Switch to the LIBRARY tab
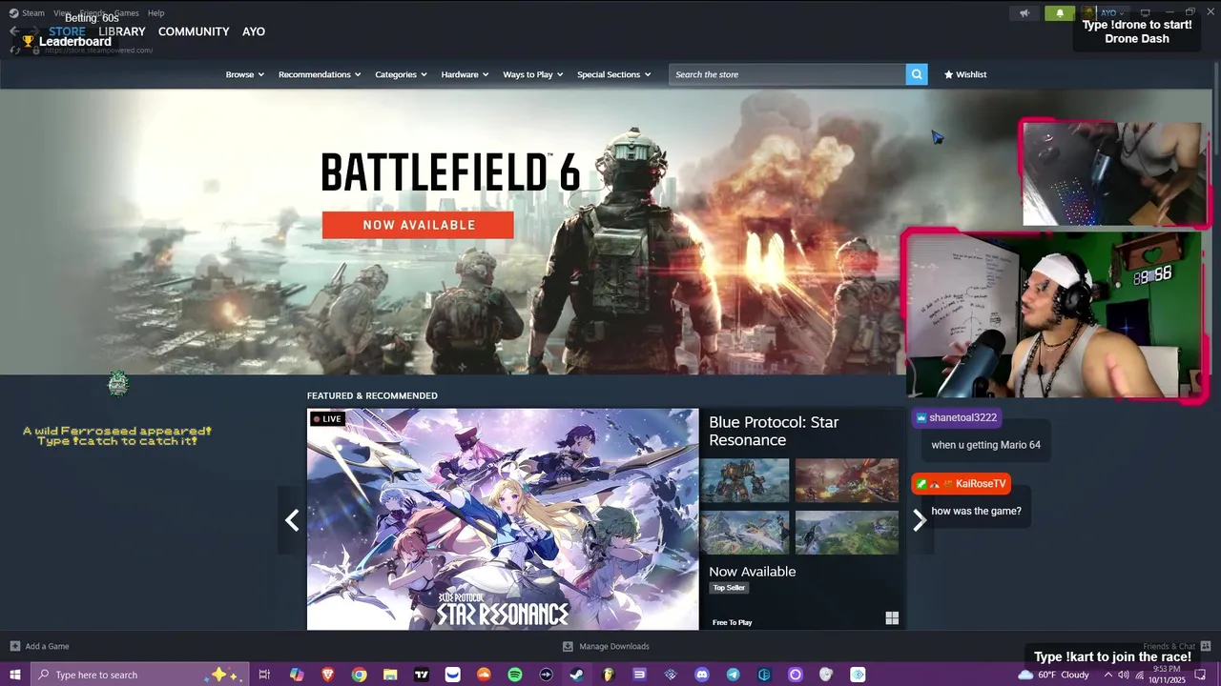Viewport: 1221px width, 686px height. pos(122,31)
